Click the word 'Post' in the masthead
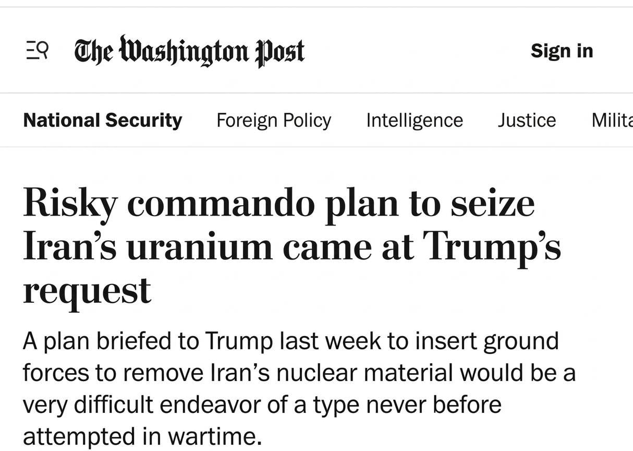633x451 pixels. click(x=279, y=51)
